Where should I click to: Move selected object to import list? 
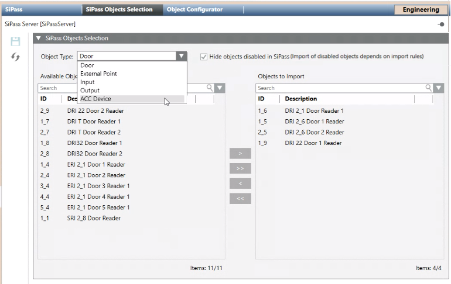[240, 153]
